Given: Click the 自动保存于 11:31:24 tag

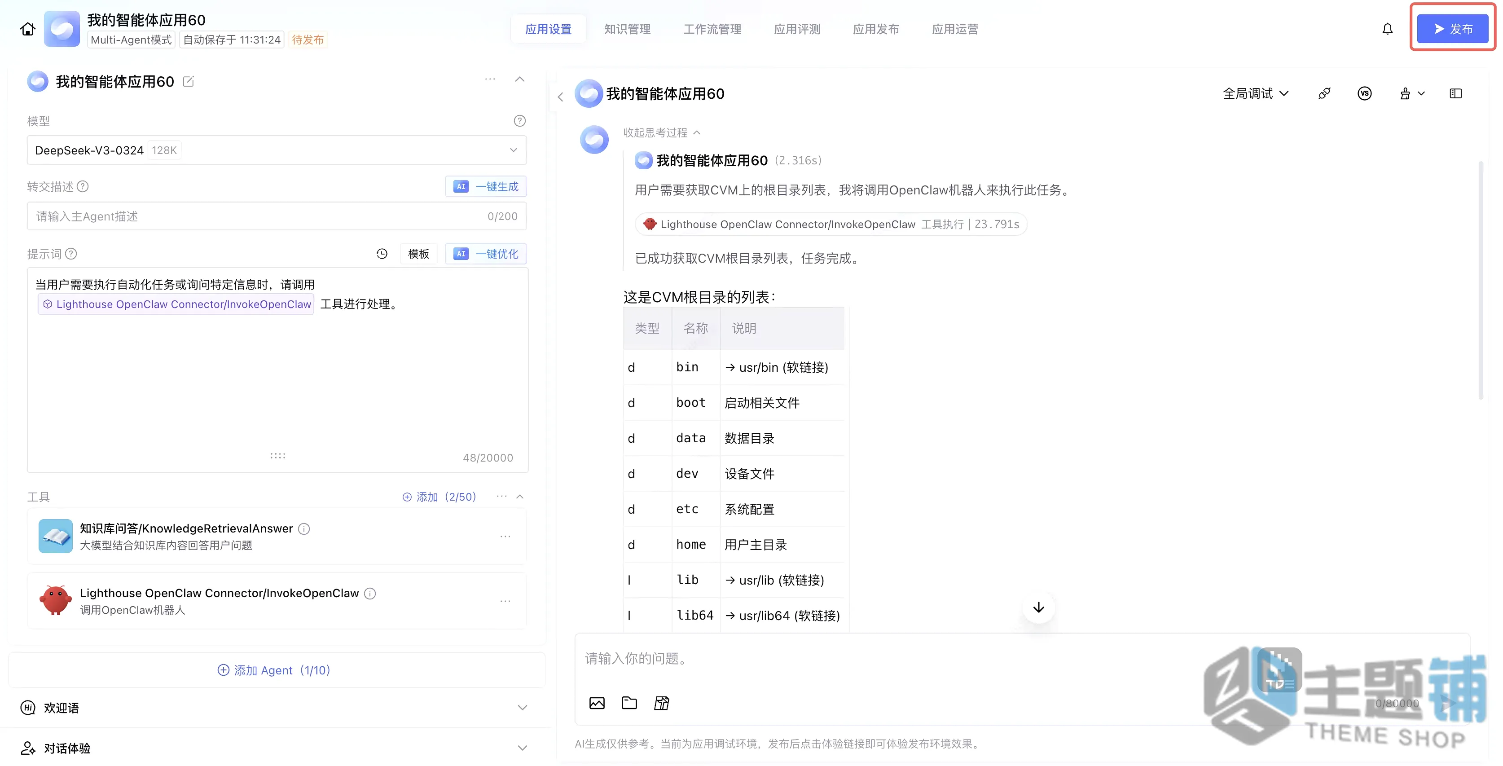Looking at the screenshot, I should click(232, 40).
